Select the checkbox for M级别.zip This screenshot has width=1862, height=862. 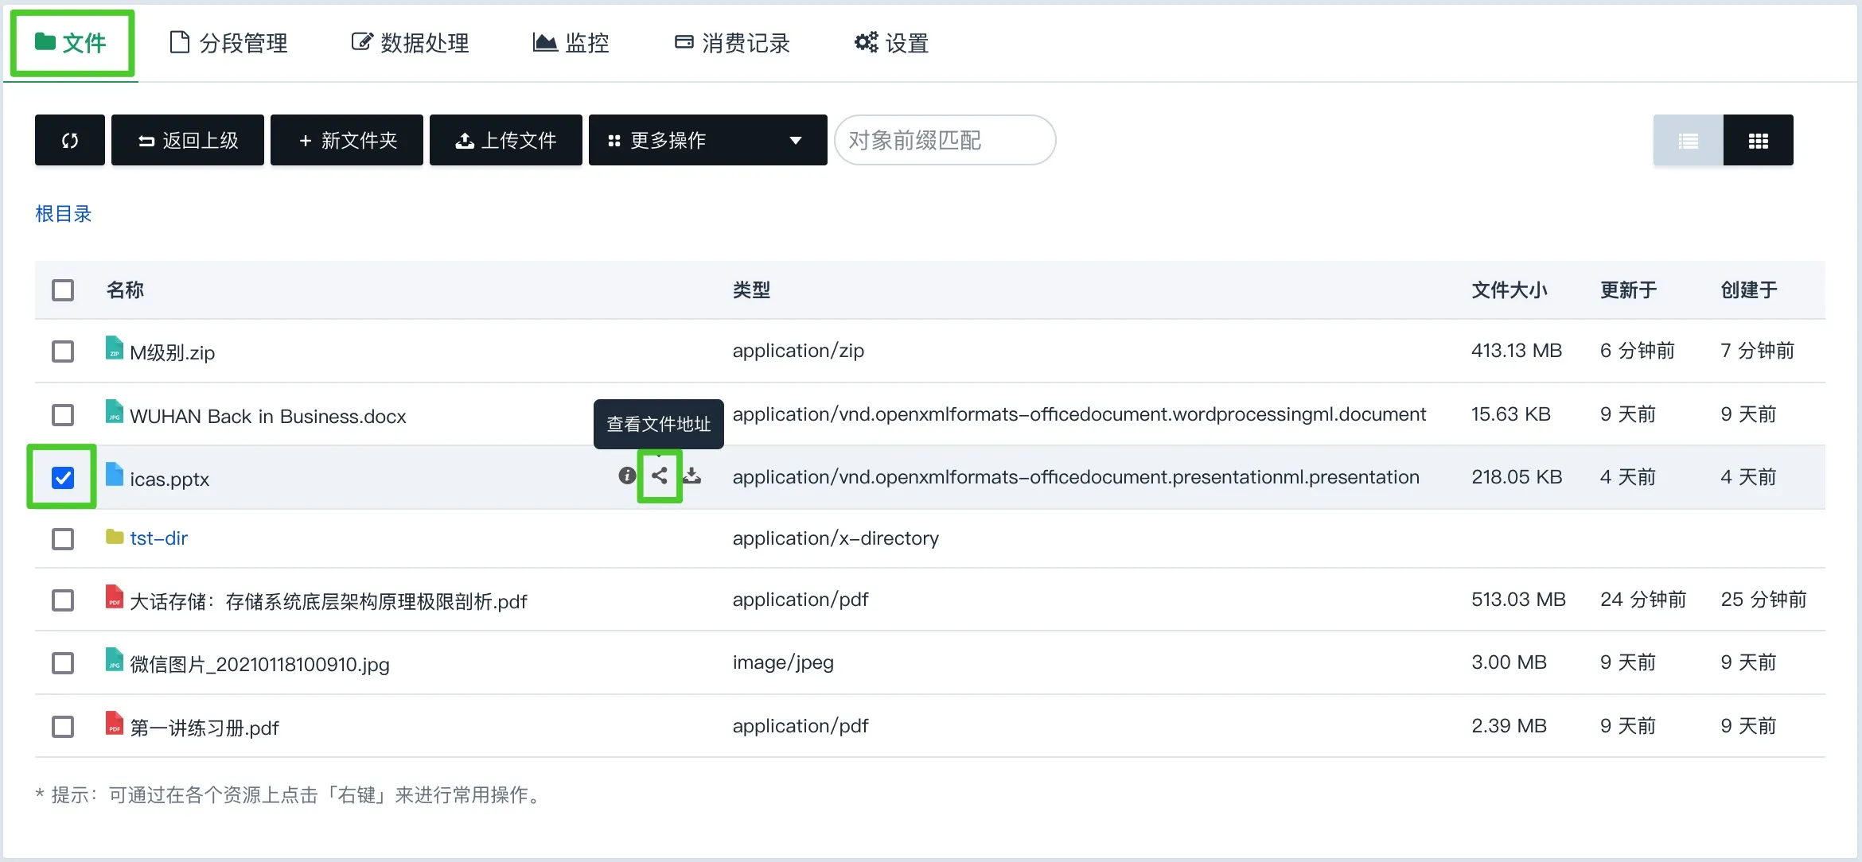(63, 351)
